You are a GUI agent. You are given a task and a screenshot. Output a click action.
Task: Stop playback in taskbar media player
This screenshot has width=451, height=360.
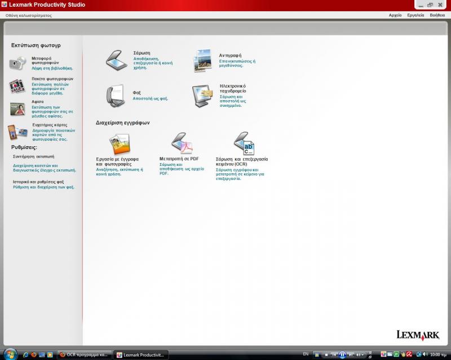tap(326, 355)
